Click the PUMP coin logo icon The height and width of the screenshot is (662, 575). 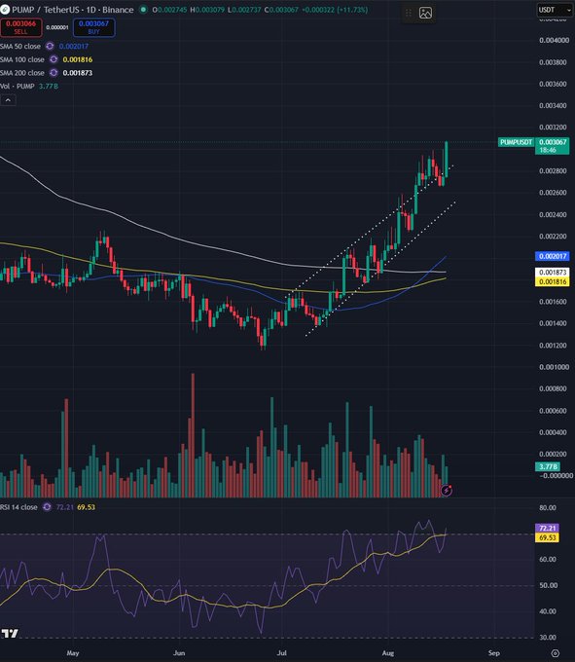(x=4, y=10)
